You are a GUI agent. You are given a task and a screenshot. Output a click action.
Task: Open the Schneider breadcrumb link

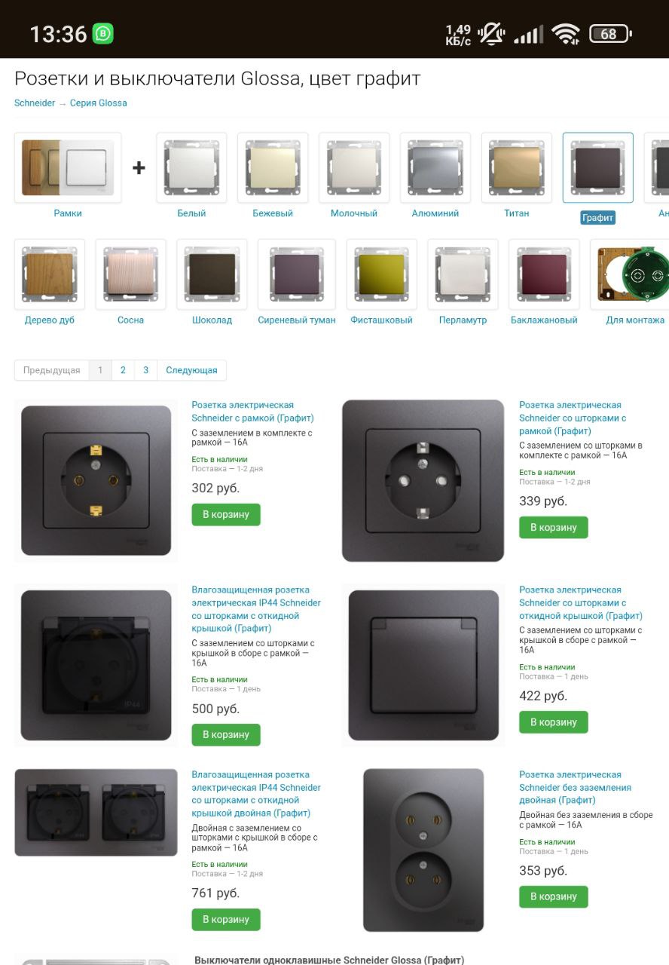(35, 103)
